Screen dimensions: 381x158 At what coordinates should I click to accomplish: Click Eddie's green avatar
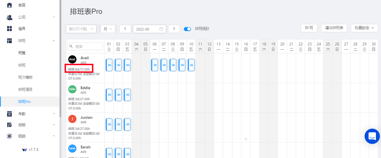tap(73, 89)
